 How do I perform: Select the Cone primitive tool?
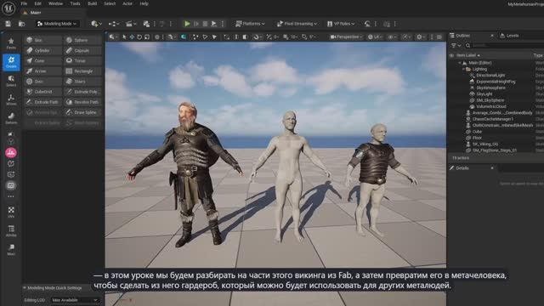click(42, 60)
